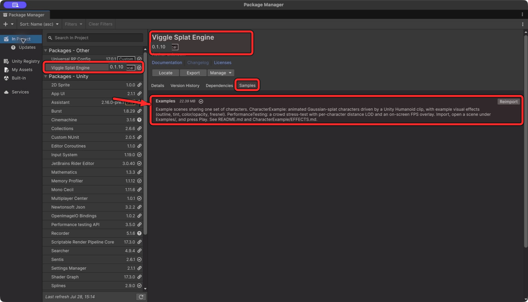Click the Shader Graph link icon
Image resolution: width=528 pixels, height=302 pixels.
click(139, 277)
